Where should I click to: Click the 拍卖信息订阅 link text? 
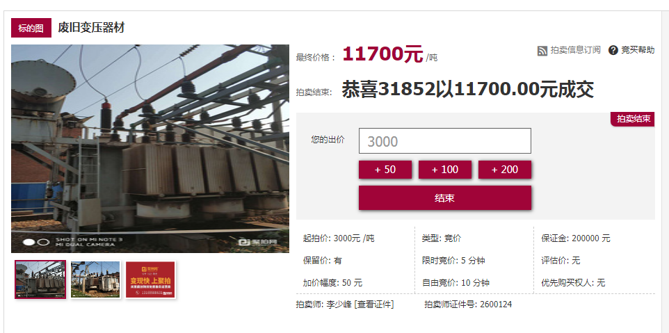[575, 50]
